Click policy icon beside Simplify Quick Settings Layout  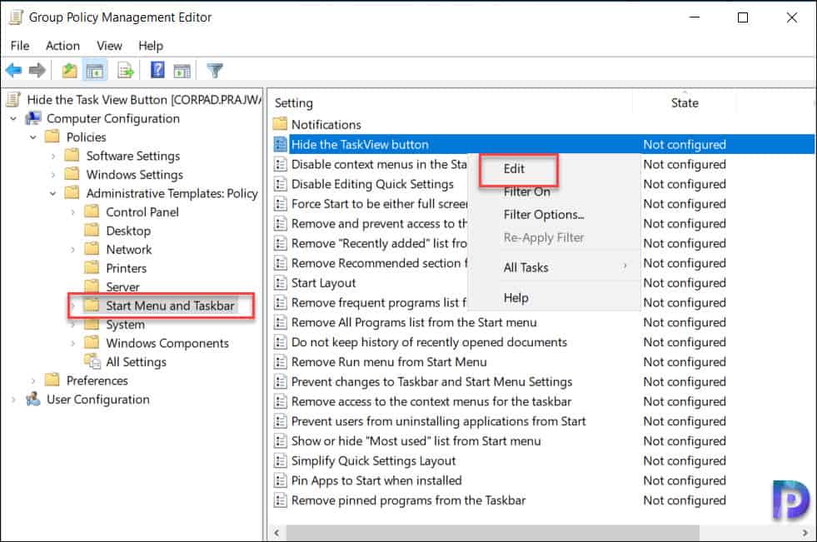281,460
